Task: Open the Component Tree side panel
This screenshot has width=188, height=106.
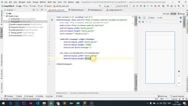Action: click(x=136, y=82)
